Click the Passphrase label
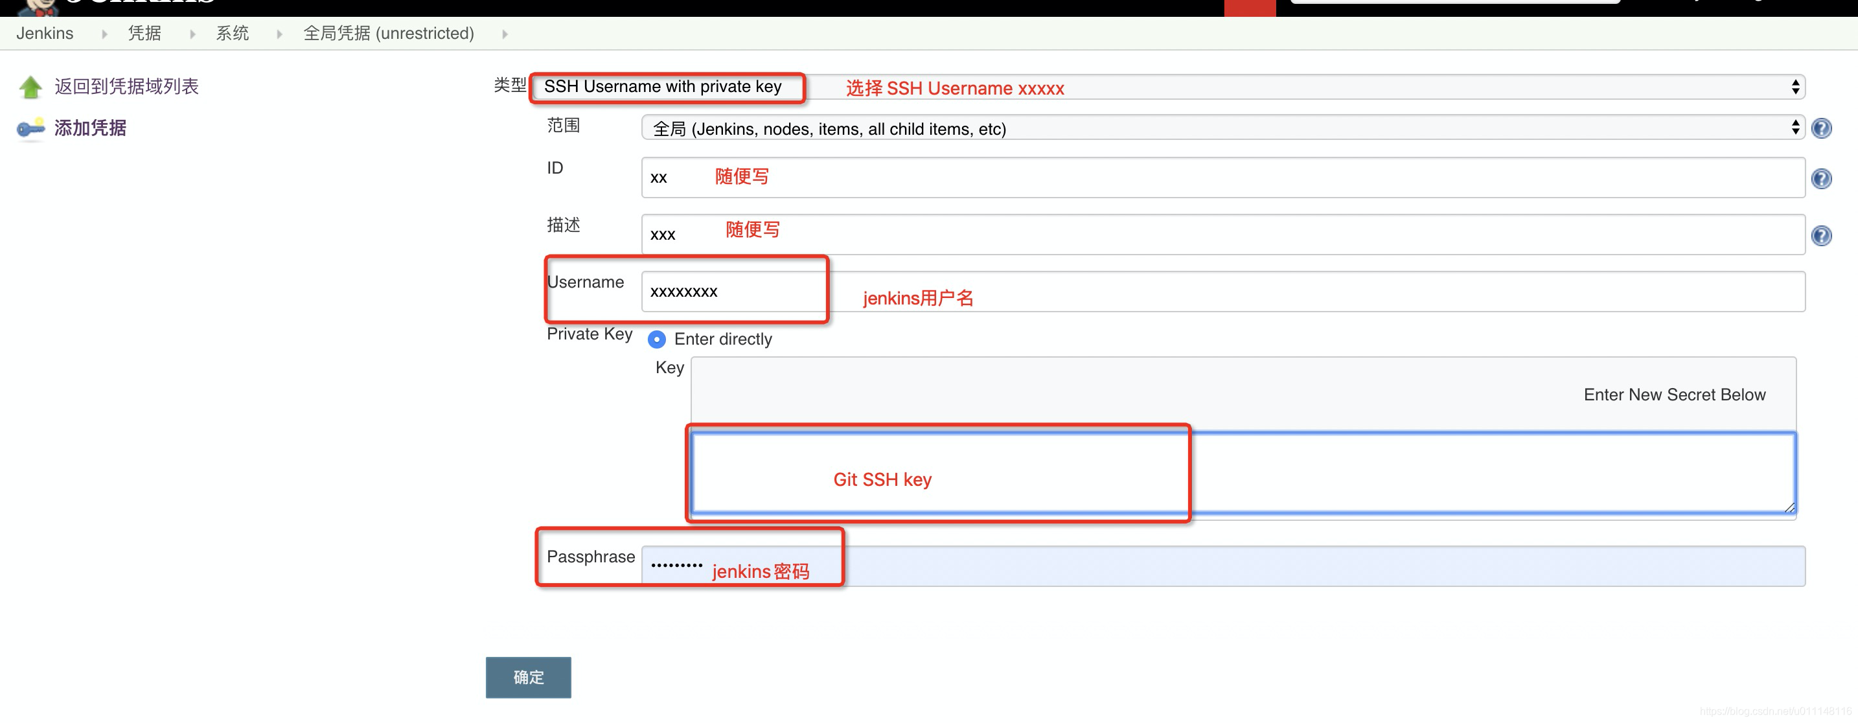 coord(591,557)
